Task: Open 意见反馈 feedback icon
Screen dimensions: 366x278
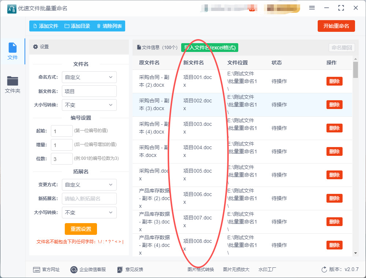Action: pyautogui.click(x=120, y=270)
